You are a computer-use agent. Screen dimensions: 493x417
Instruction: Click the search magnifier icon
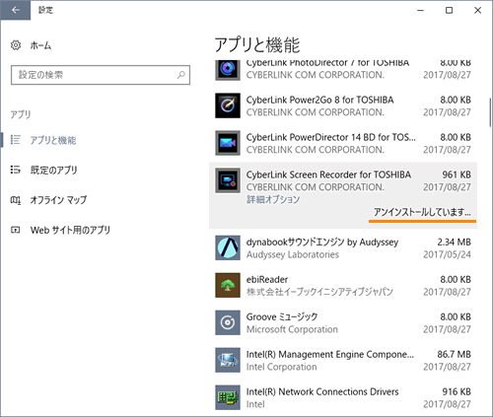(x=180, y=75)
